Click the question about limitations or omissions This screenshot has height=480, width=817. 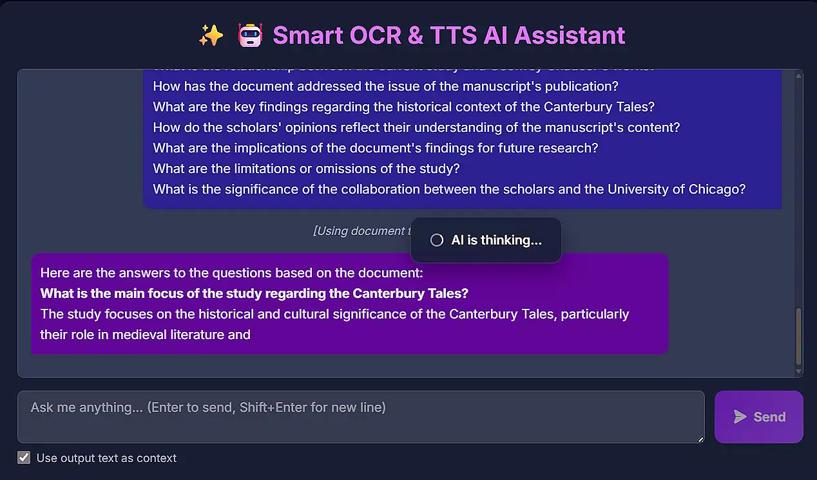tap(305, 169)
